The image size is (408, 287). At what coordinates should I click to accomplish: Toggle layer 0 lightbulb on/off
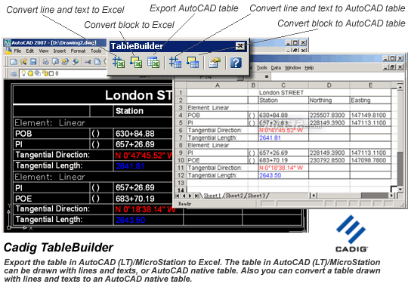[x=23, y=73]
